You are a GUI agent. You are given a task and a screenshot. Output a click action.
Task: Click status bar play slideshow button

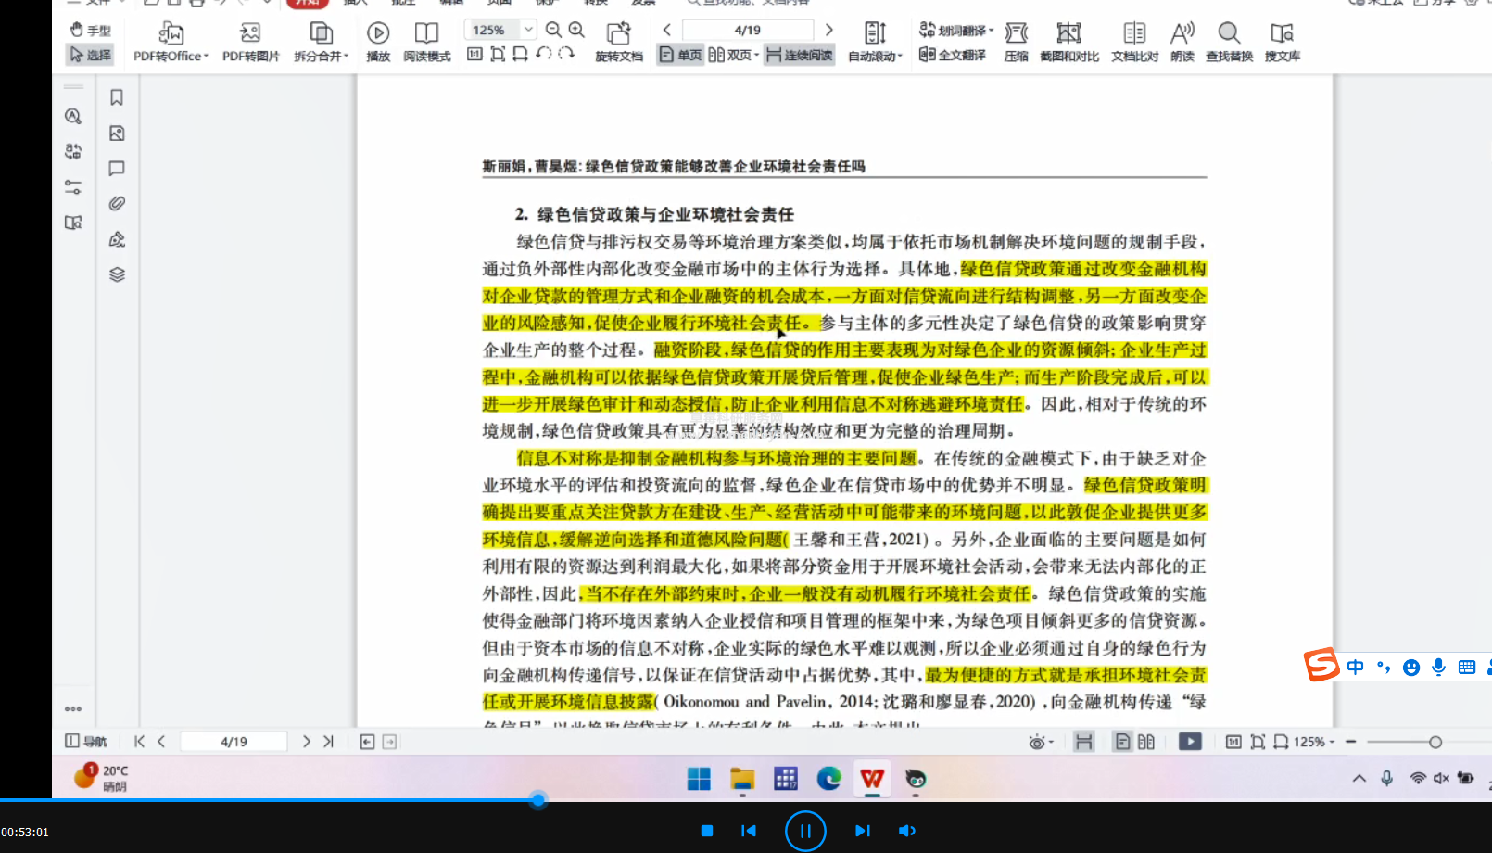[1190, 742]
